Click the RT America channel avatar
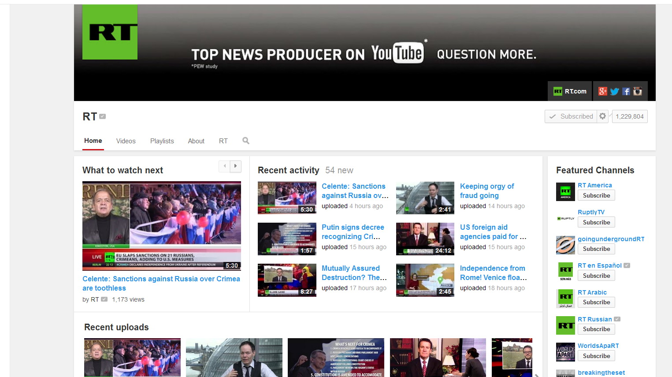The image size is (672, 377). click(565, 192)
